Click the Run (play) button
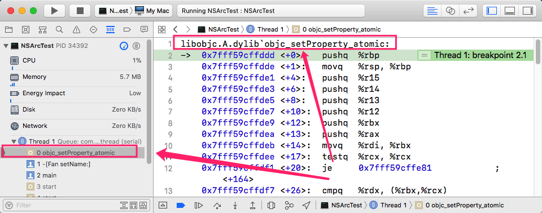542x213 pixels. [54, 11]
